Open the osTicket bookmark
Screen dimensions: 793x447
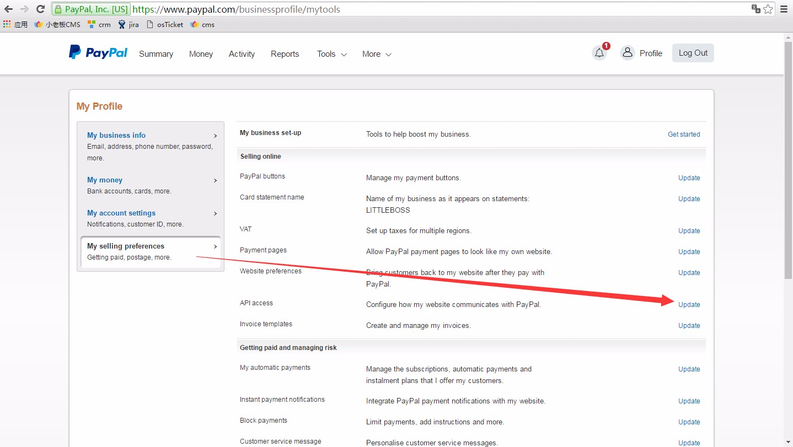(164, 24)
